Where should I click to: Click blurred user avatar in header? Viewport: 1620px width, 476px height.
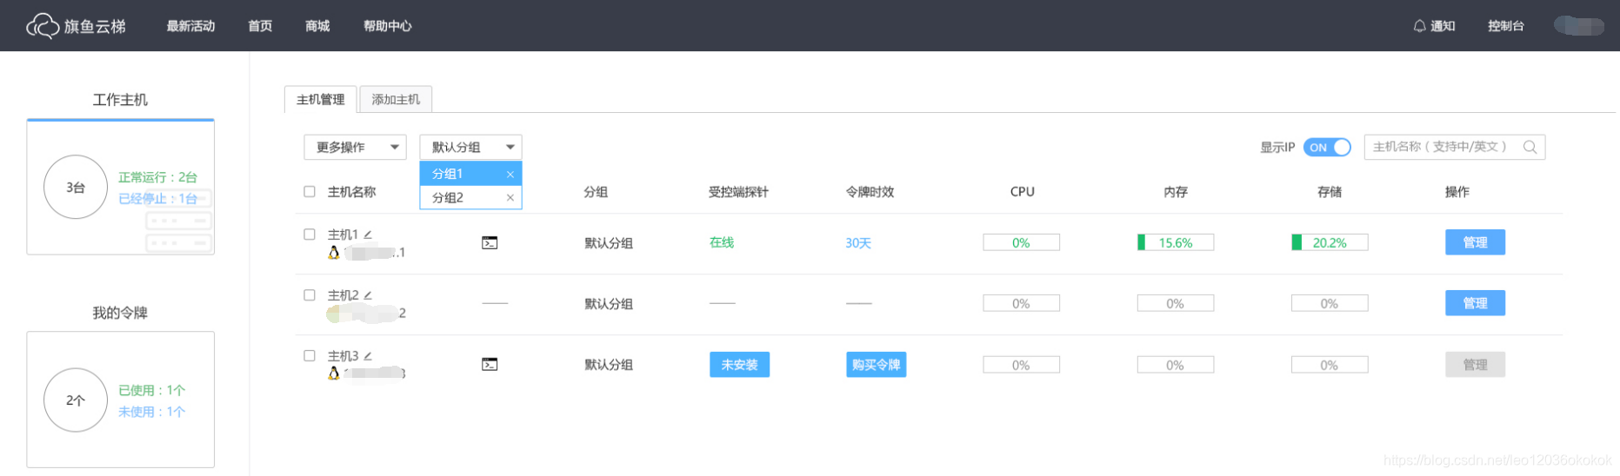pyautogui.click(x=1579, y=26)
